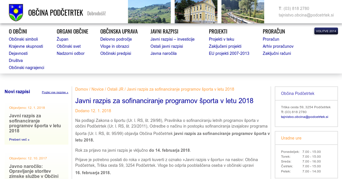Viewport: 342px width, 179px height.
Task: Open Krajevne skupnosti menu link
Action: pos(26,46)
